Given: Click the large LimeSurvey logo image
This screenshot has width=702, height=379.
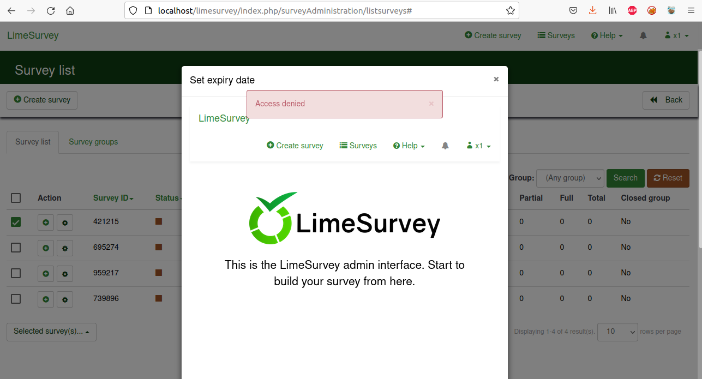Looking at the screenshot, I should (x=345, y=218).
